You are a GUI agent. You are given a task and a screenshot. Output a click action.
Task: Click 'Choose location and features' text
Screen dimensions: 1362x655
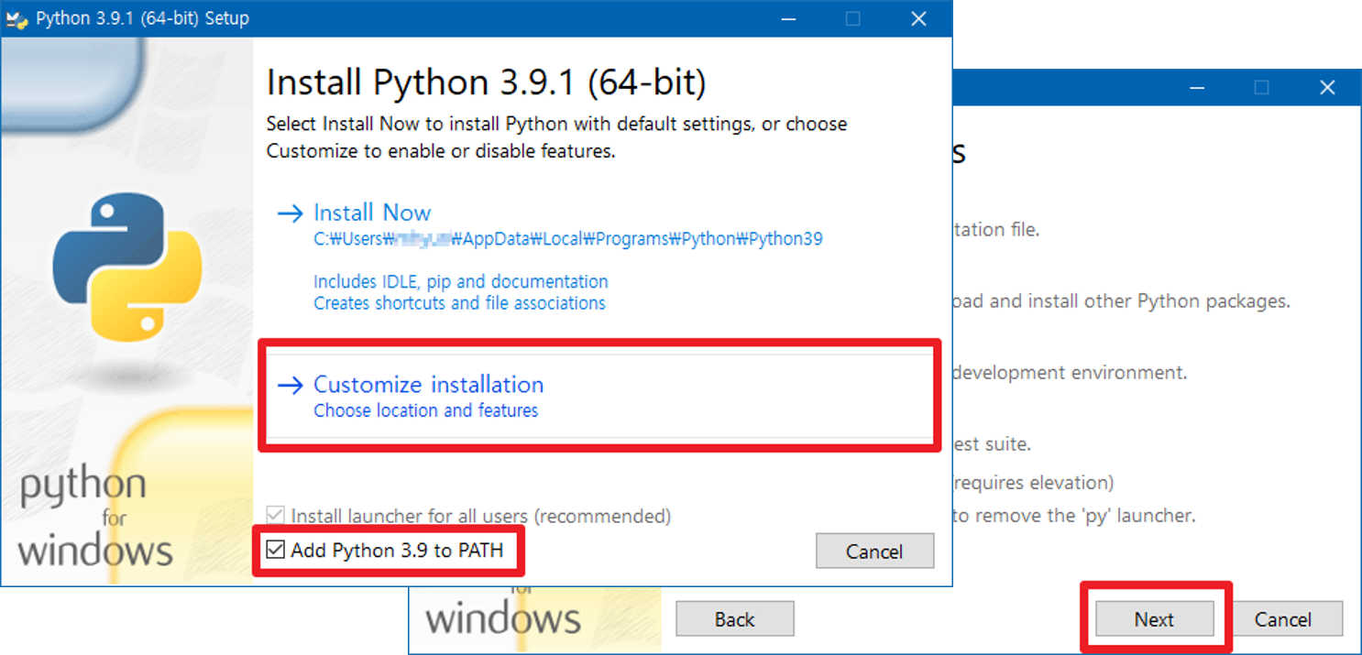[x=426, y=410]
